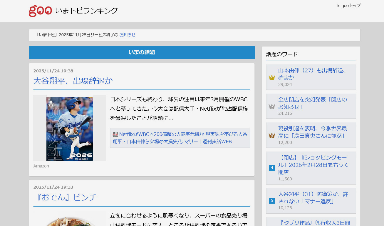Click the silver crown rank 2 icon
The width and height of the screenshot is (384, 226).
pos(272,107)
